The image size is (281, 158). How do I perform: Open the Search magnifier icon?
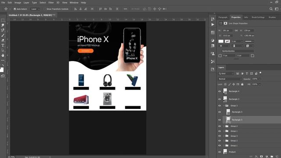coord(271,9)
